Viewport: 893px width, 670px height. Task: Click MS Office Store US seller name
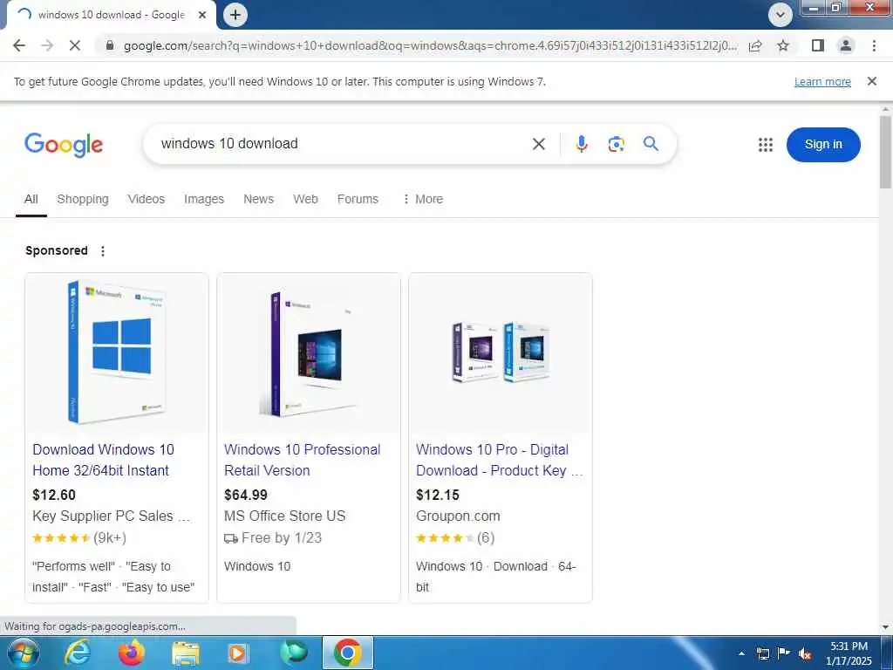point(285,516)
